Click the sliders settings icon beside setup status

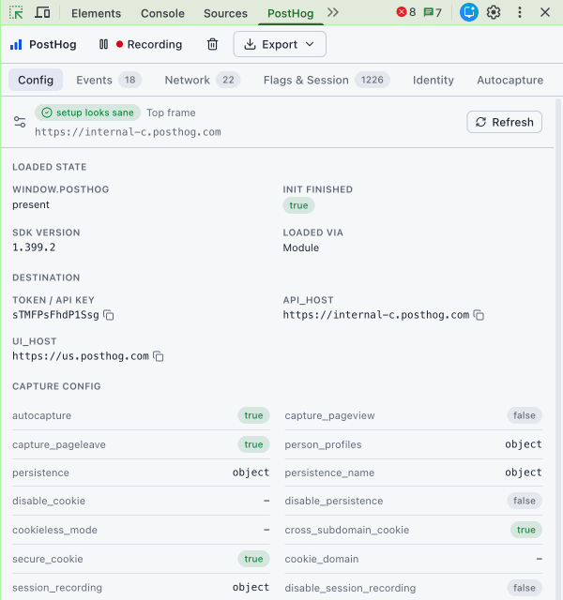pyautogui.click(x=20, y=122)
